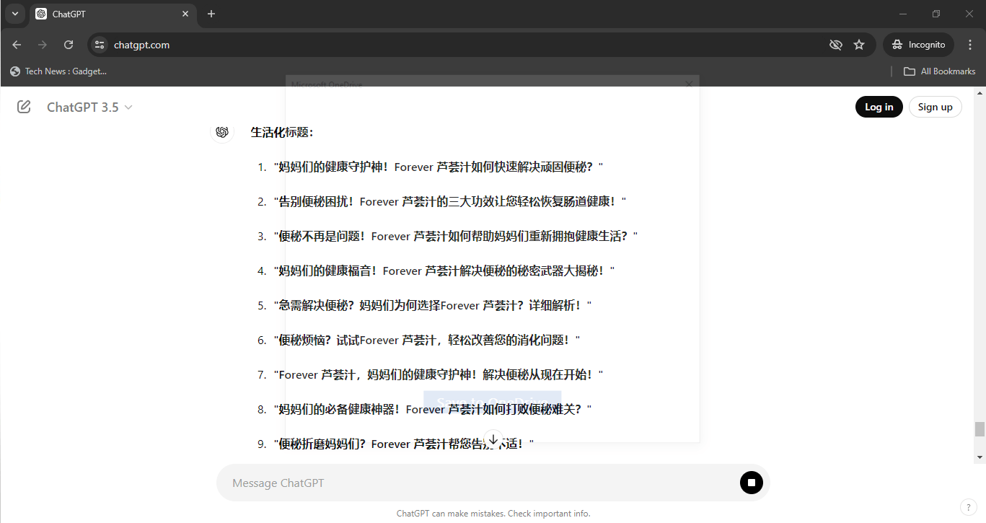Click the headline starting 便秘烦恼

[x=427, y=340]
